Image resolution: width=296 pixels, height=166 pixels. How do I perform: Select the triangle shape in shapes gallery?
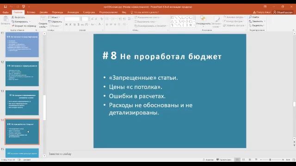(172, 21)
